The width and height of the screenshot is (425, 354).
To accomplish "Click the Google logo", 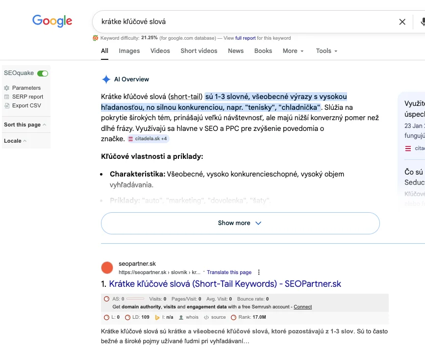I will [52, 21].
